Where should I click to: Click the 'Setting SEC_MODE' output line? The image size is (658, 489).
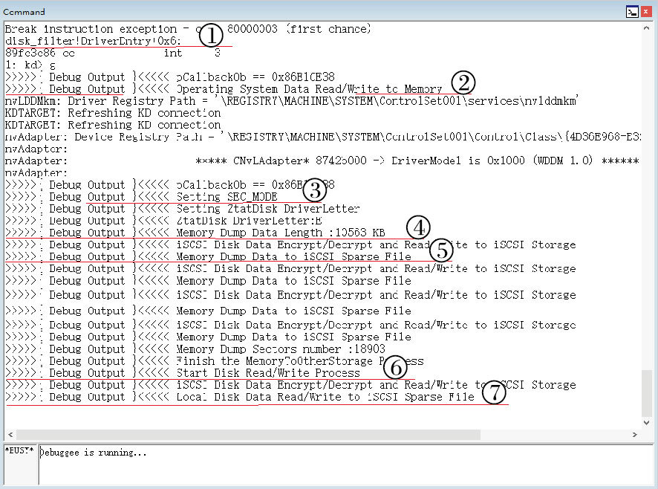click(227, 197)
